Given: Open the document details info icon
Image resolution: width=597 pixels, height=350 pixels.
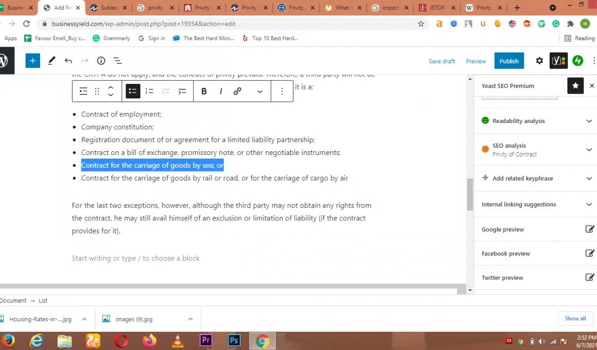Looking at the screenshot, I should pos(101,61).
